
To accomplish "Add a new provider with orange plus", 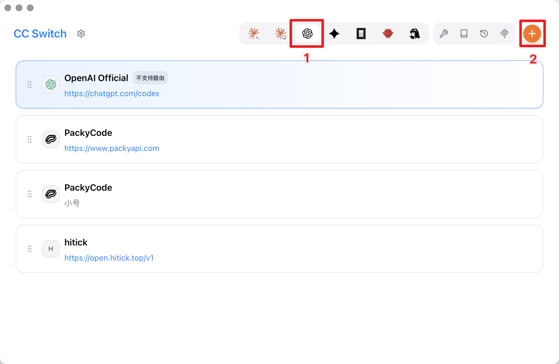I will pos(532,34).
